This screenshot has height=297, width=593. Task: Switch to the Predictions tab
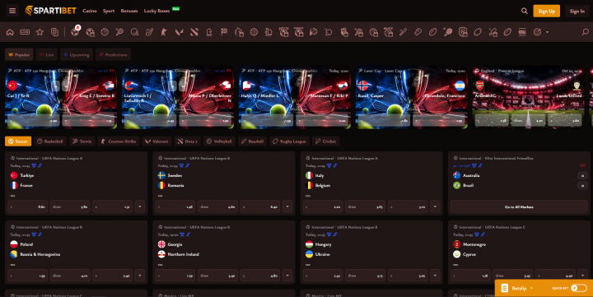coord(113,55)
